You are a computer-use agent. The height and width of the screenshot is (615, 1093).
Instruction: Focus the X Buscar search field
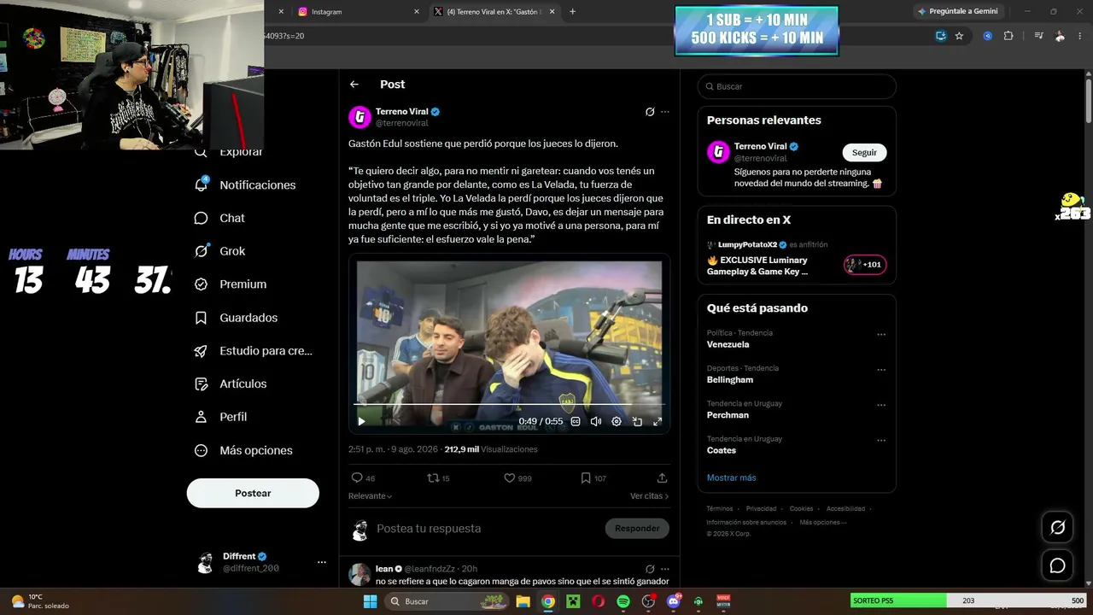pyautogui.click(x=797, y=86)
